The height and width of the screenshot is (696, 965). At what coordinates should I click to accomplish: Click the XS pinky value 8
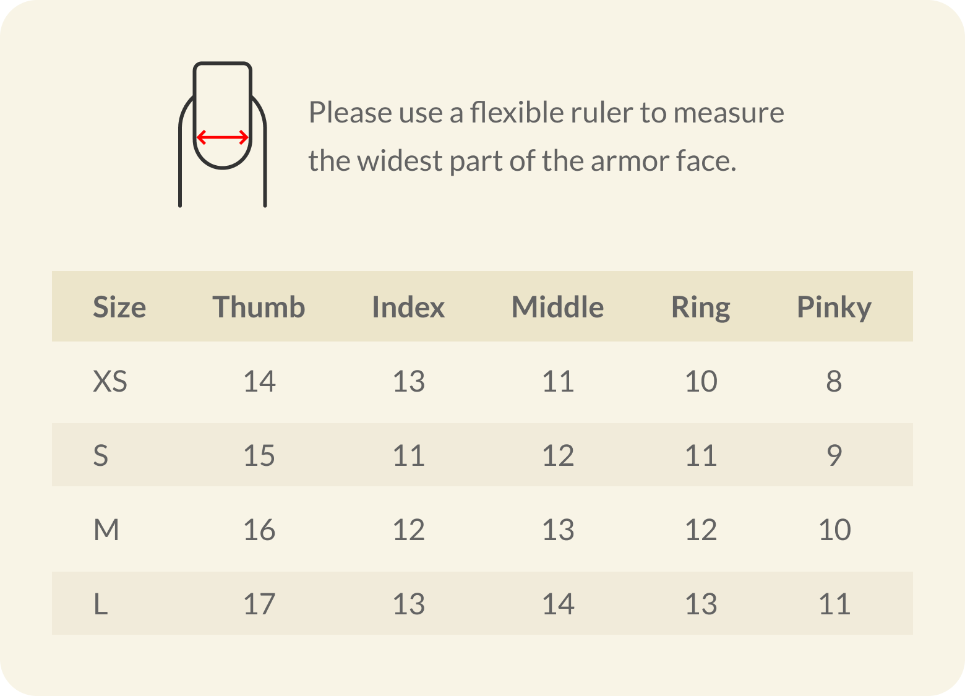pyautogui.click(x=834, y=381)
